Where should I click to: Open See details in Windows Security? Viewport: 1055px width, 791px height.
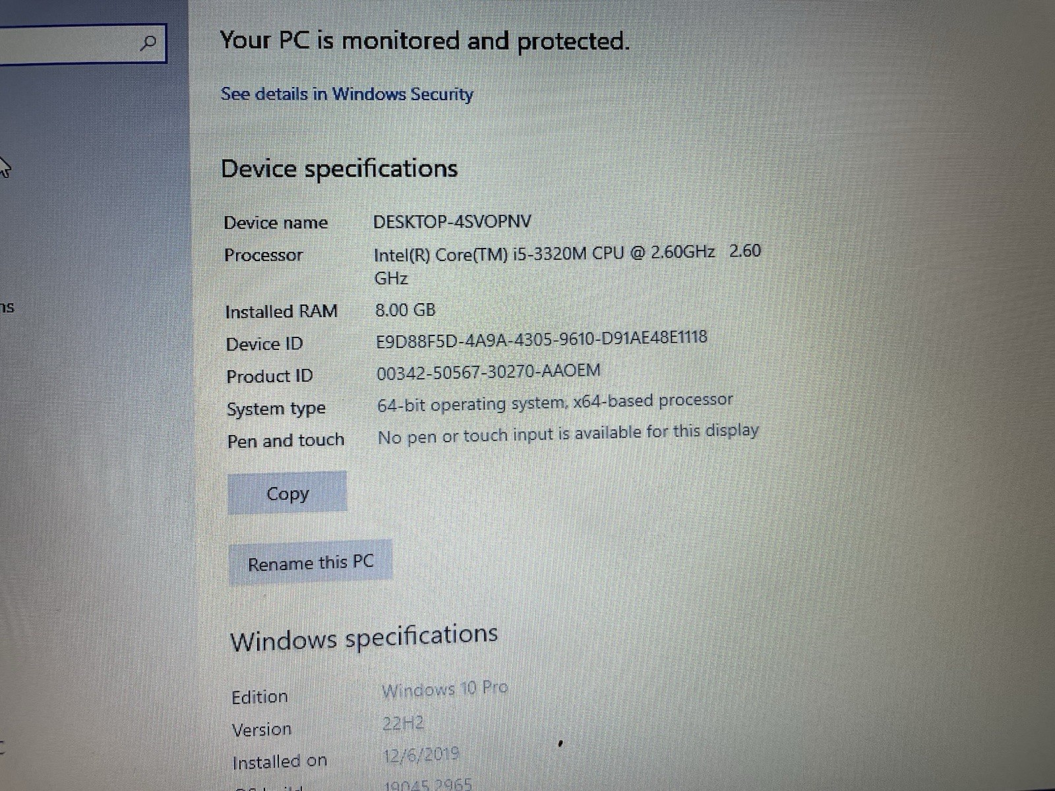tap(347, 94)
